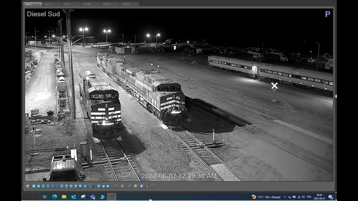Click the Diesel Sud camera video feed

179,95
